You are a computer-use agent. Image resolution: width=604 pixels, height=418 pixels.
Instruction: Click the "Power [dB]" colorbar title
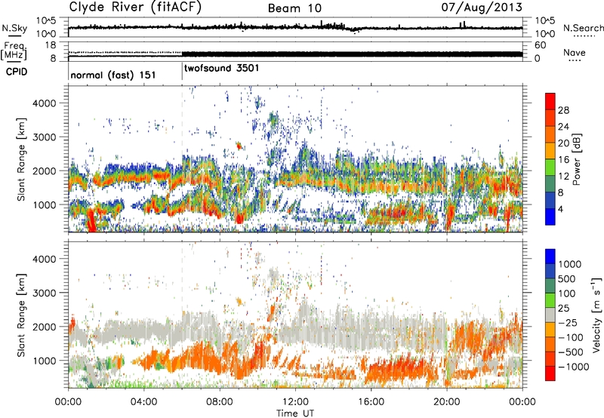(576, 159)
